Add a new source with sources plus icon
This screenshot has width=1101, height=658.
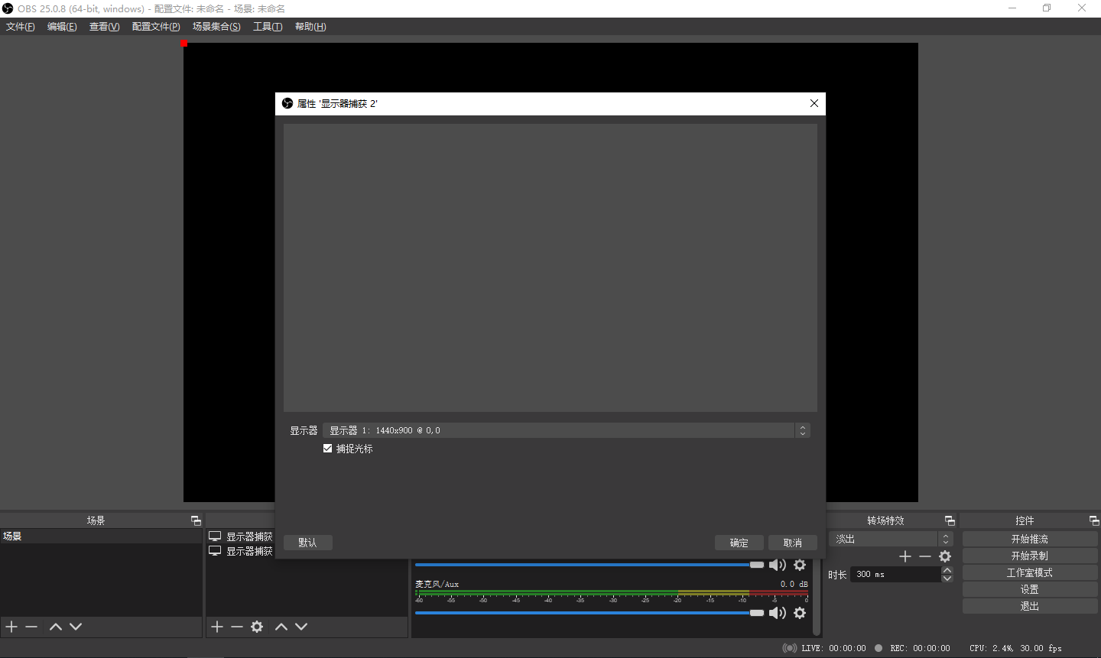point(217,627)
